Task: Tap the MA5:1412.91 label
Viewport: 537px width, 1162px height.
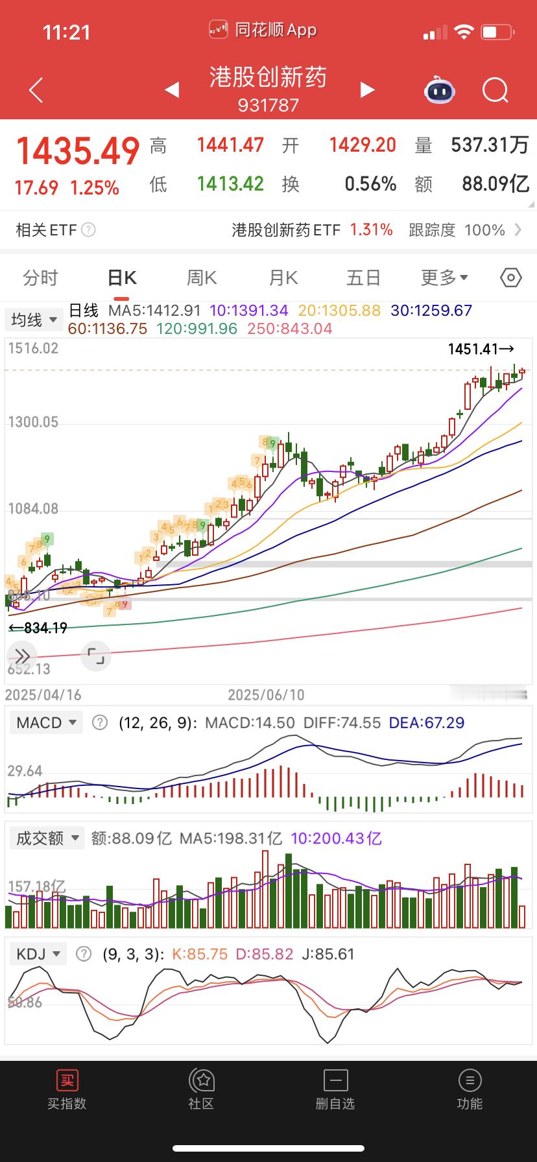Action: coord(154,311)
